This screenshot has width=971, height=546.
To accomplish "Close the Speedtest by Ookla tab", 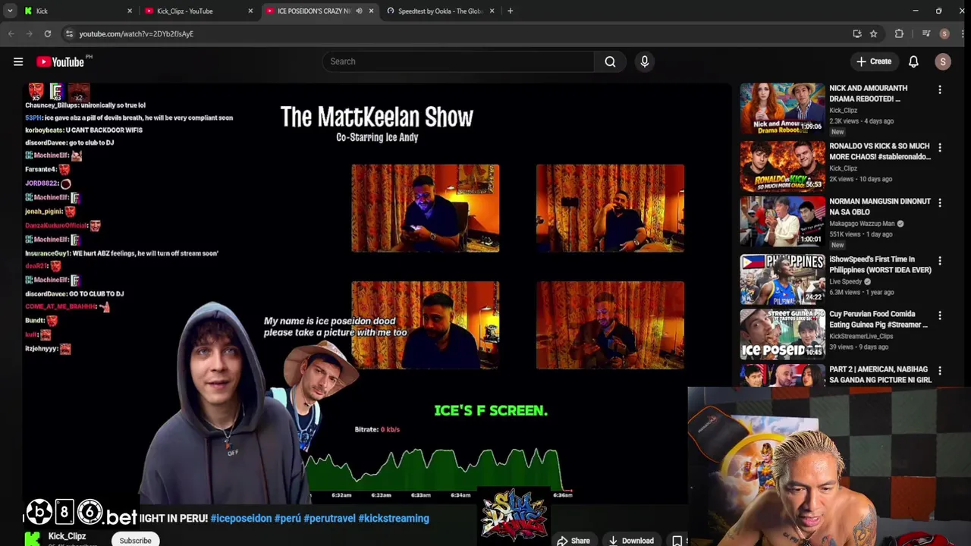I will 492,11.
